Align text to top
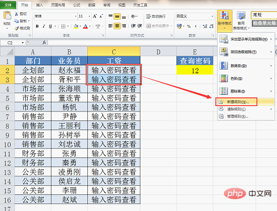This screenshot has width=277, height=211. 110,16
